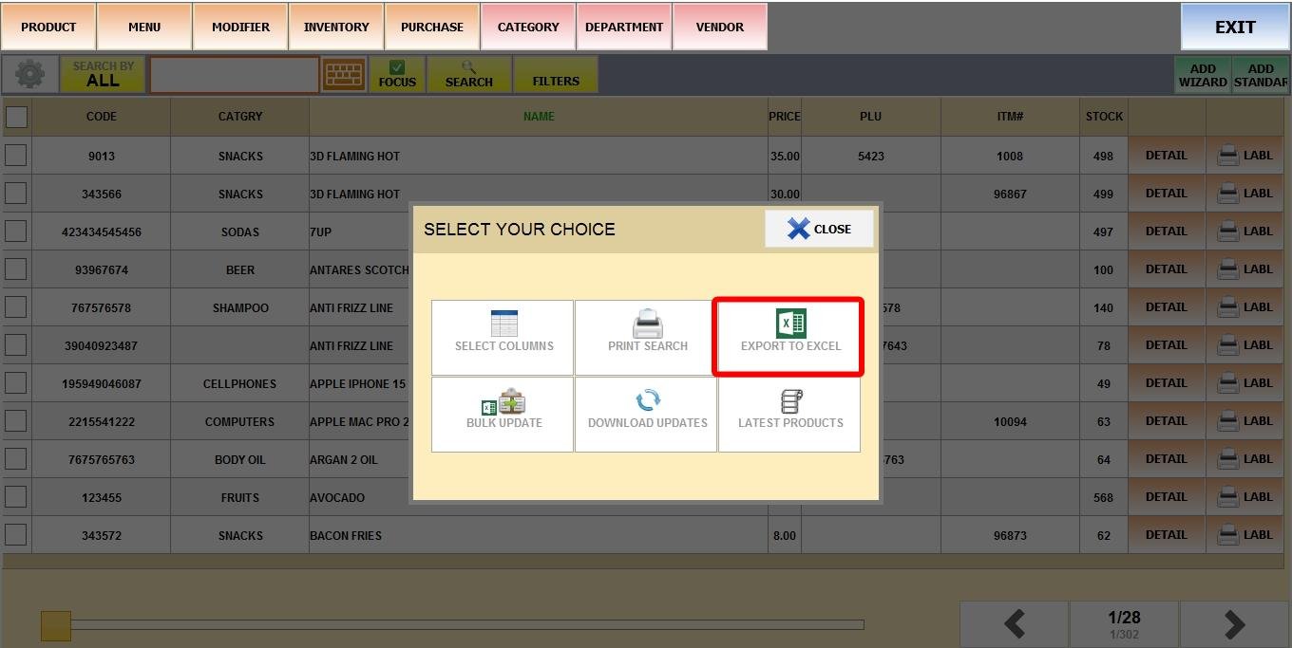Close the Select Your Choice dialog
1292x648 pixels.
[x=818, y=229]
